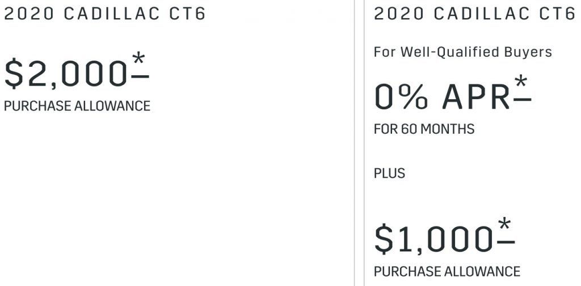Open the disclaimer asterisk next to 0% APR
This screenshot has width=581, height=286.
521,82
